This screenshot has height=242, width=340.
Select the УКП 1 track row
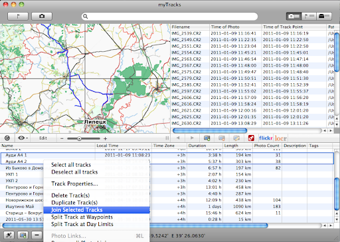click(167, 174)
